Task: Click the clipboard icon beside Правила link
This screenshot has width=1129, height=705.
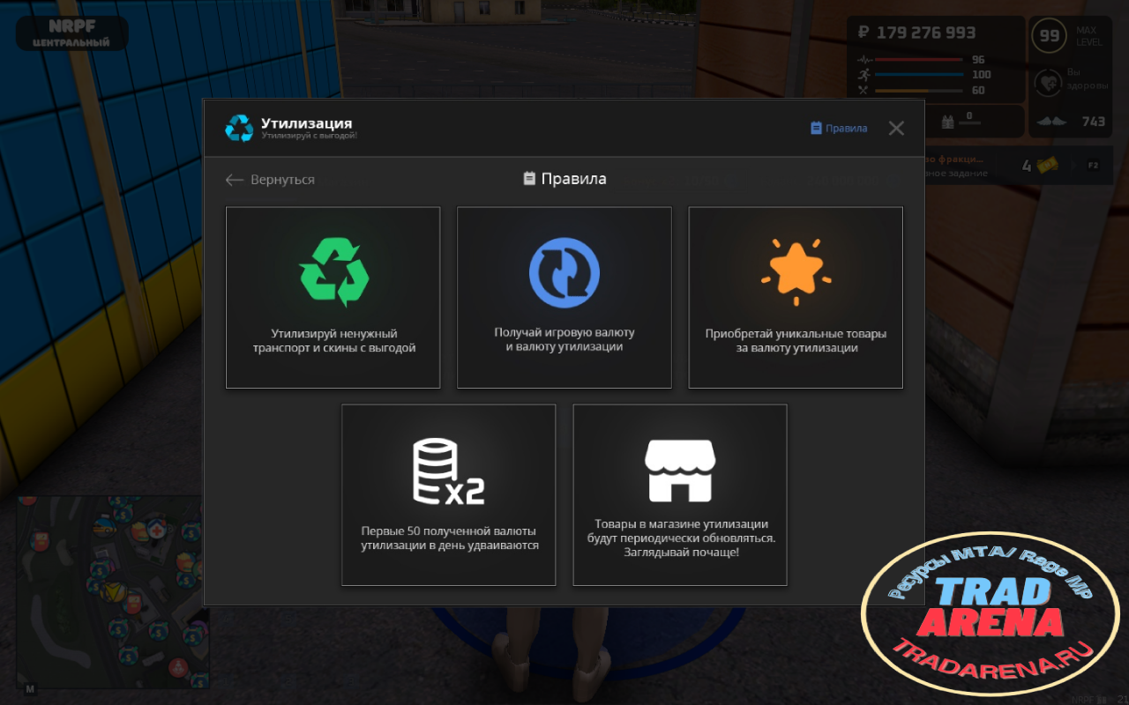Action: pyautogui.click(x=816, y=128)
